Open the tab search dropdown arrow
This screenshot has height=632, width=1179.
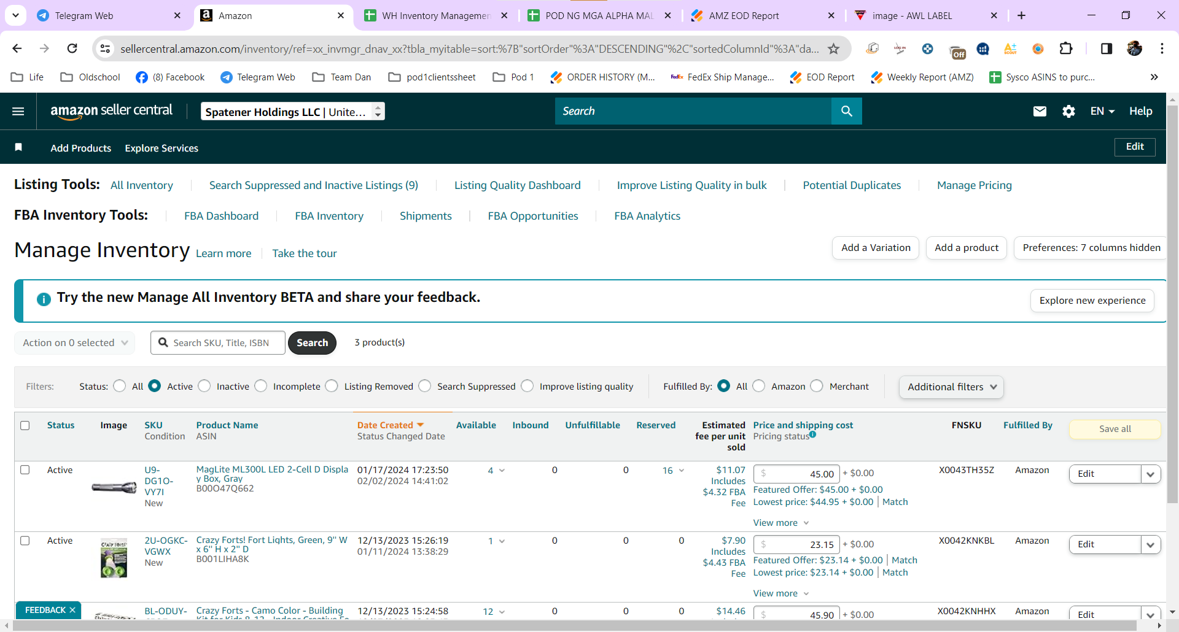click(x=15, y=15)
